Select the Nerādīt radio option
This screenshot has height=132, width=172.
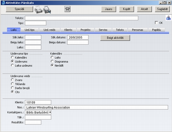[52, 65]
